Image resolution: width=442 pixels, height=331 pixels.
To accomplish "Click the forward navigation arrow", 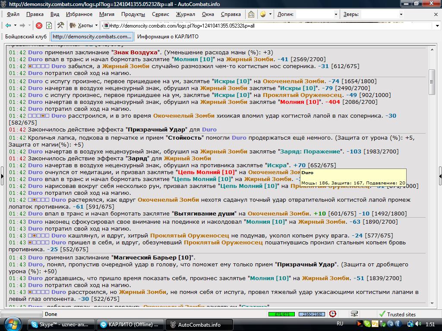I will (x=22, y=25).
